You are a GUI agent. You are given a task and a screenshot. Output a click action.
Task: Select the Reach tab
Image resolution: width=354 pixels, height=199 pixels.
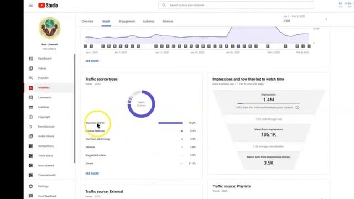point(106,22)
